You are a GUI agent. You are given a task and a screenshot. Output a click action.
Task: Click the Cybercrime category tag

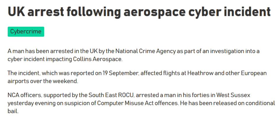pyautogui.click(x=26, y=31)
